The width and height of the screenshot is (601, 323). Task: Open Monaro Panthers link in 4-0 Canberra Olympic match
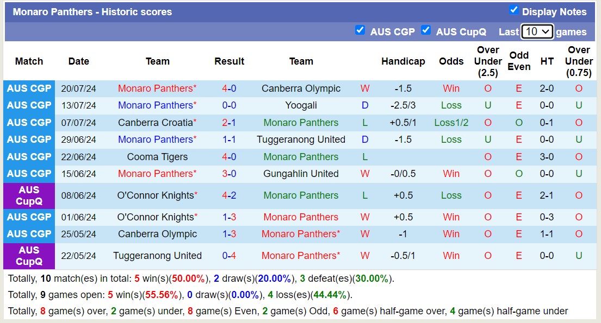pos(157,88)
